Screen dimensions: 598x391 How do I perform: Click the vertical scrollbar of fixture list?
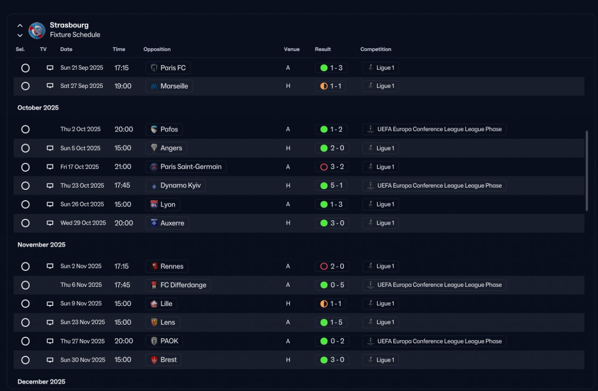coord(587,171)
